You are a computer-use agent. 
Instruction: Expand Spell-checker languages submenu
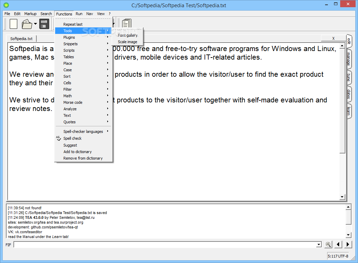(84, 131)
